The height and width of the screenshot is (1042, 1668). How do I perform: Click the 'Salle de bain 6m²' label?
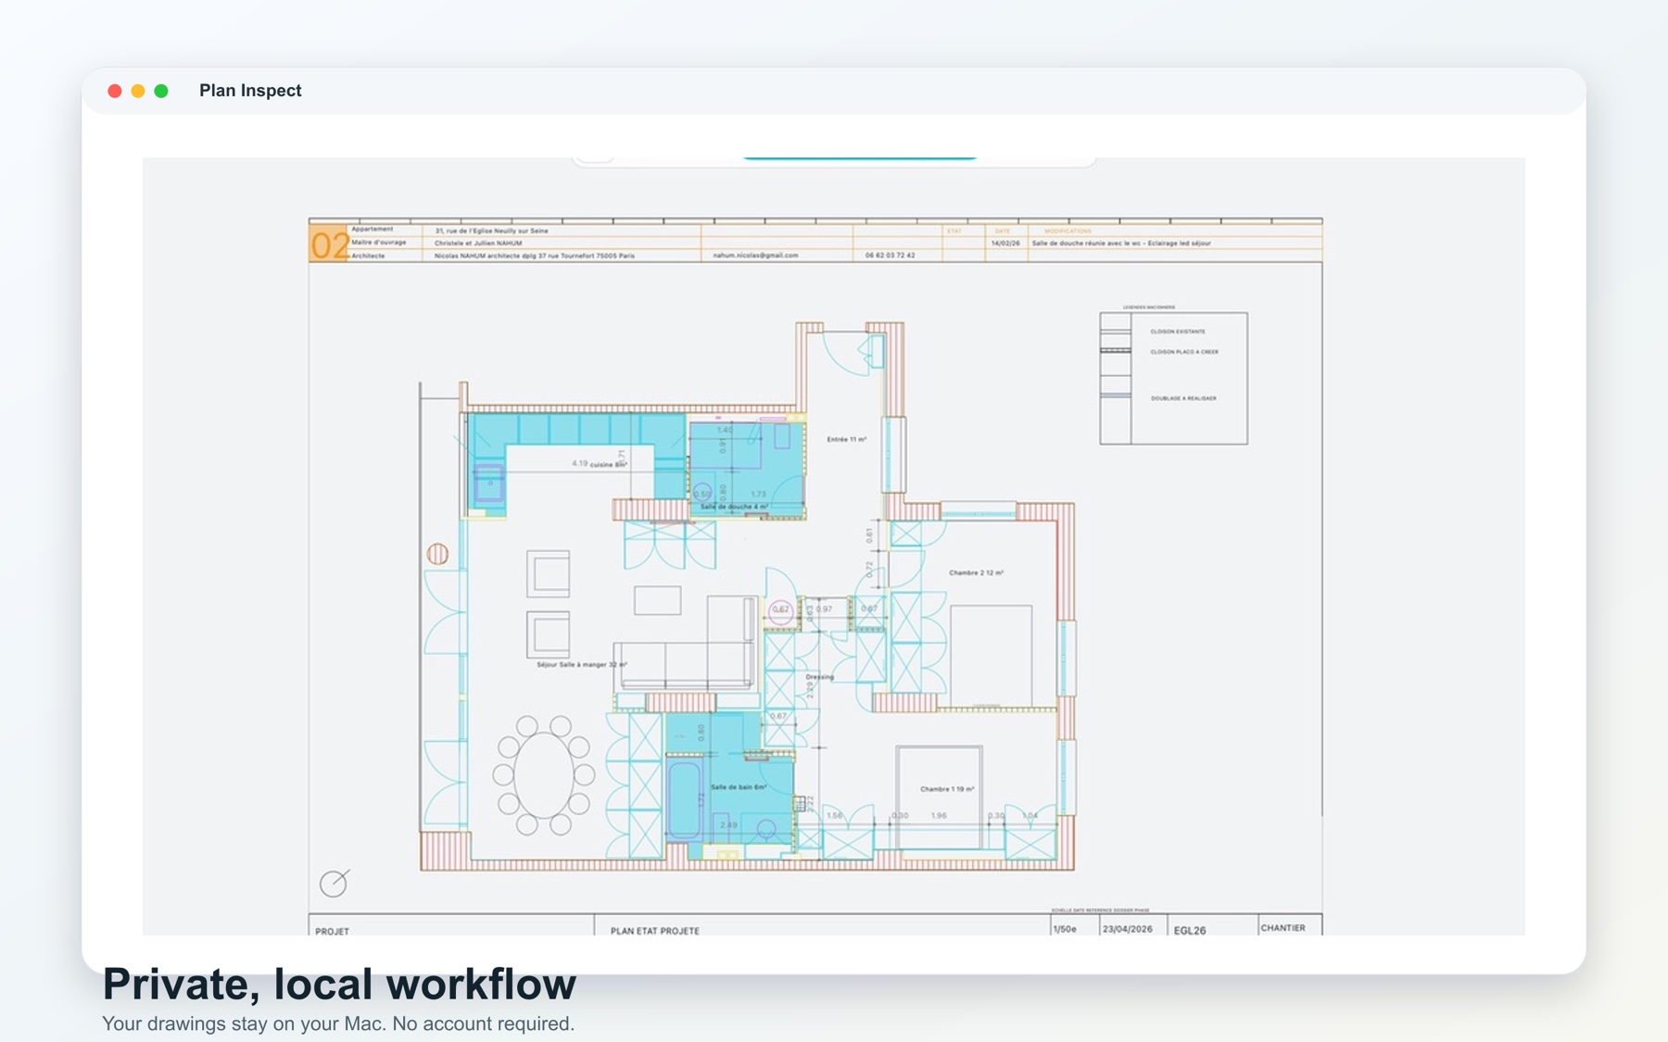[739, 787]
